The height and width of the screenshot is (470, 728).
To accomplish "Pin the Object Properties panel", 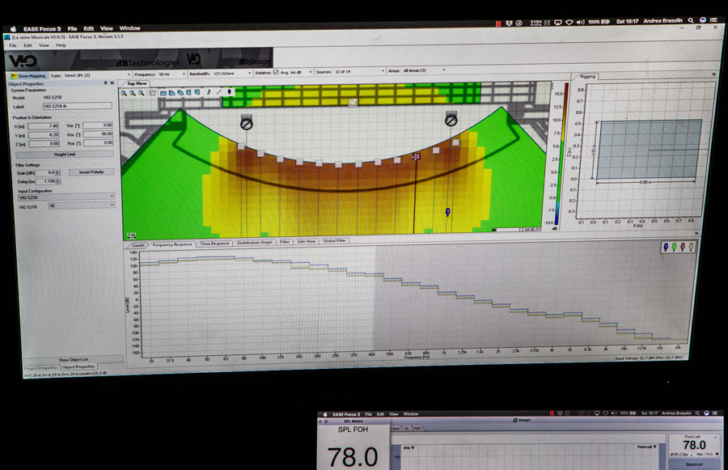I will click(x=105, y=83).
